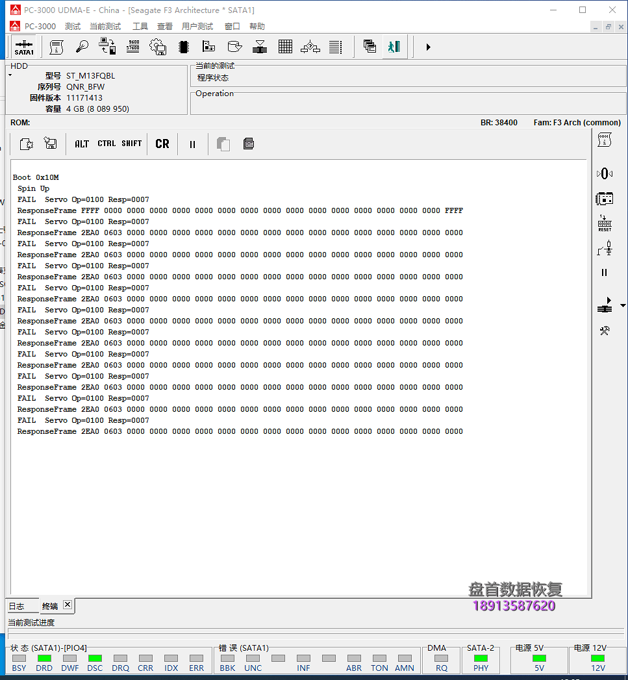Click the circuit board sidebar icon
628x680 pixels.
pos(605,199)
